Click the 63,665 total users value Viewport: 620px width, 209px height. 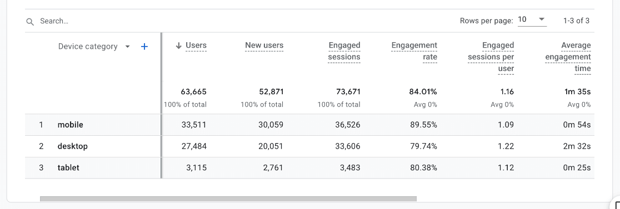click(194, 92)
